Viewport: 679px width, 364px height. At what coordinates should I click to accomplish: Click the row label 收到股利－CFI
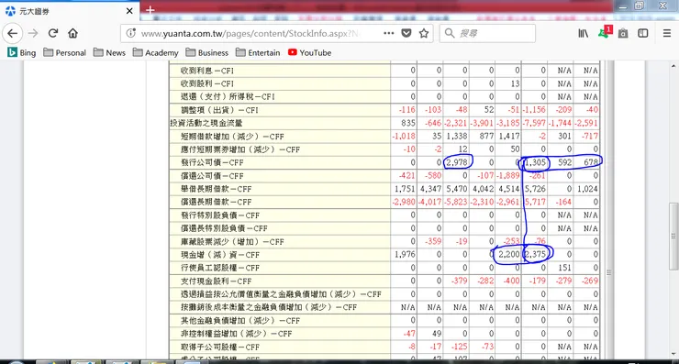[x=207, y=83]
